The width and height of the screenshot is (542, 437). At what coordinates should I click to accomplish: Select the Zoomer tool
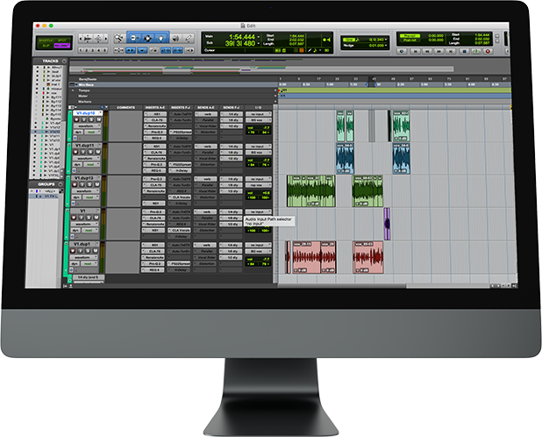click(x=118, y=38)
